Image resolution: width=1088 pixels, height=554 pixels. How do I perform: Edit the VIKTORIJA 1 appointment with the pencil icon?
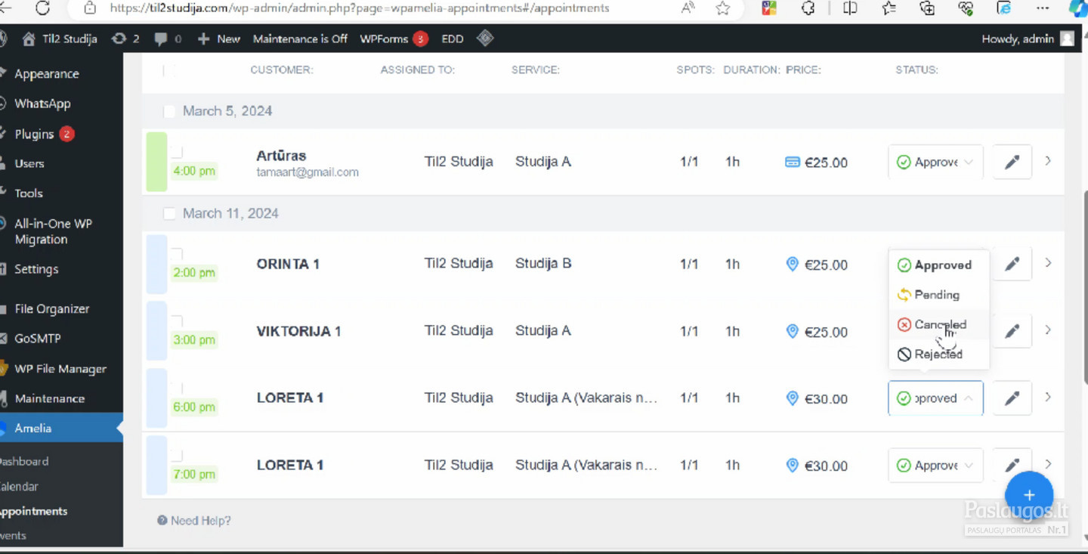(x=1012, y=331)
